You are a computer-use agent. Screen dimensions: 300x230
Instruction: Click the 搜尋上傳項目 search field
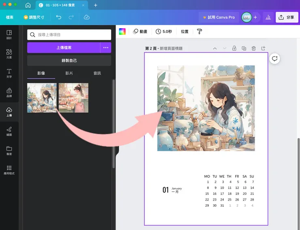(x=69, y=35)
